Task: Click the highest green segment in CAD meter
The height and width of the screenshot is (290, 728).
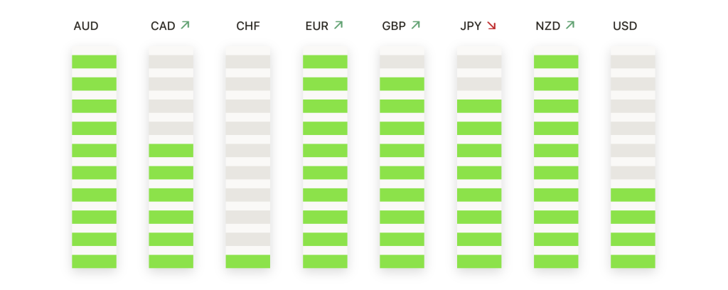Action: point(171,151)
